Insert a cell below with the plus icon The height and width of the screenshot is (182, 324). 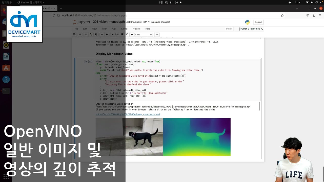(80, 34)
